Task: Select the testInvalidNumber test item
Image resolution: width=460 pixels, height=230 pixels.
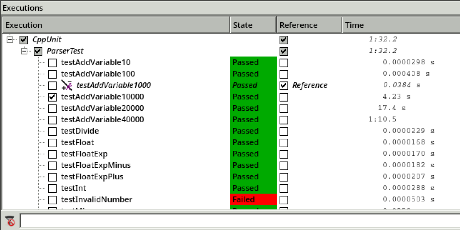Action: [x=97, y=199]
